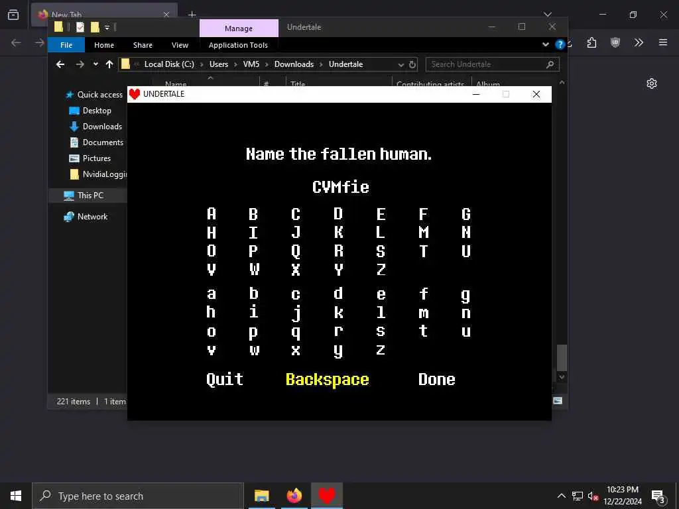
Task: Select lowercase letter a in name grid
Action: tap(212, 294)
